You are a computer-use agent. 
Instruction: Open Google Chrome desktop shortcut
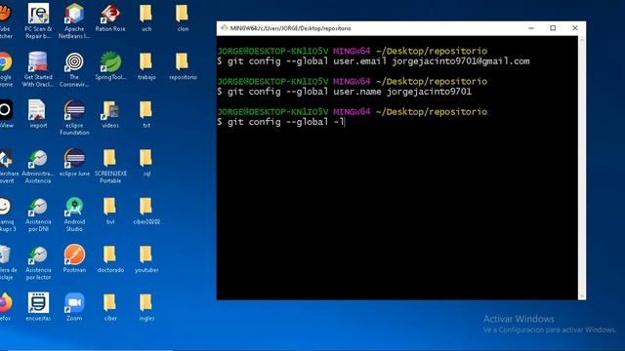click(x=6, y=69)
